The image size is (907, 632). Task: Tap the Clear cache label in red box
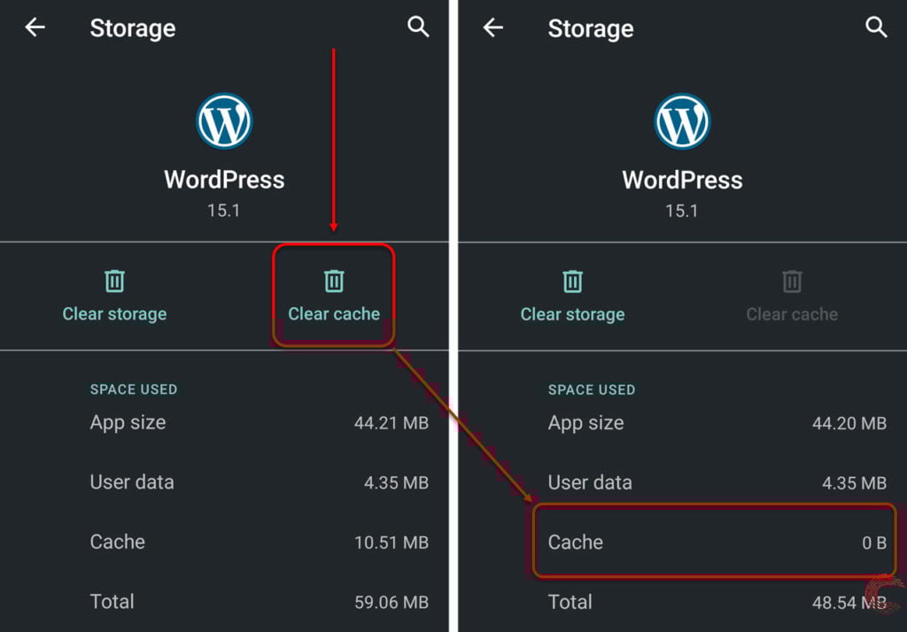coord(334,313)
